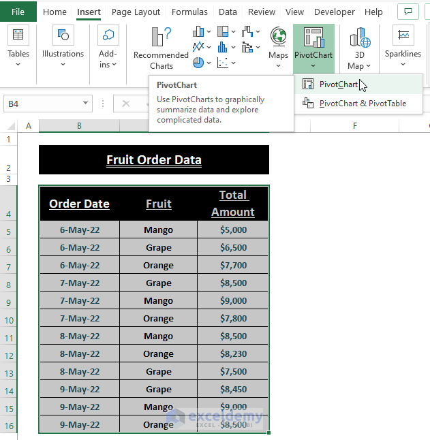This screenshot has height=440, width=430.
Task: Expand the Add-ins dropdown arrow
Action: [x=114, y=65]
